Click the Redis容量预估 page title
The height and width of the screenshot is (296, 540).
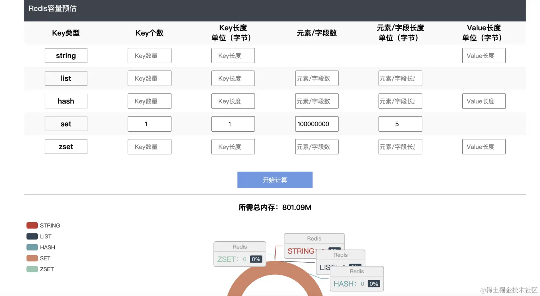53,9
